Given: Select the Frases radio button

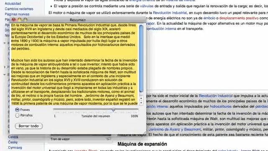Looking at the screenshot, I should 17,109.
